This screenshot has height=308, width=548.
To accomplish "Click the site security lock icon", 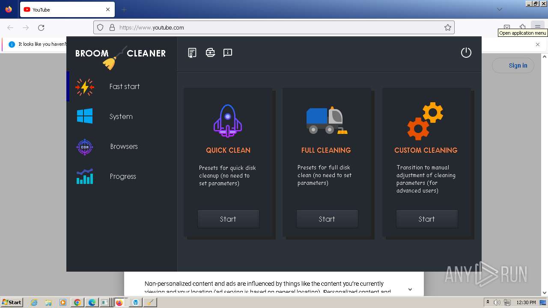I will coord(112,27).
